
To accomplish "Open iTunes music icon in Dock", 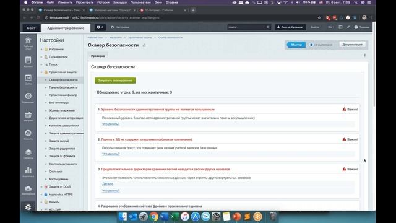I will pos(185,217).
